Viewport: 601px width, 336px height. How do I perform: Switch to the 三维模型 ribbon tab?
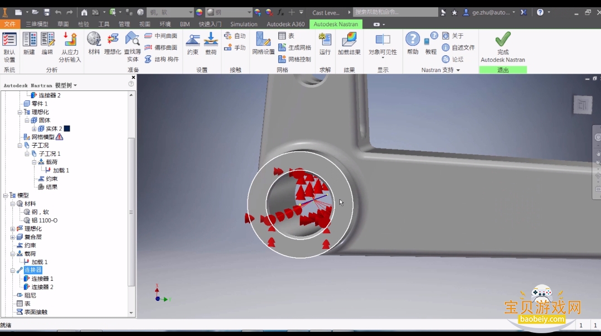coord(37,24)
